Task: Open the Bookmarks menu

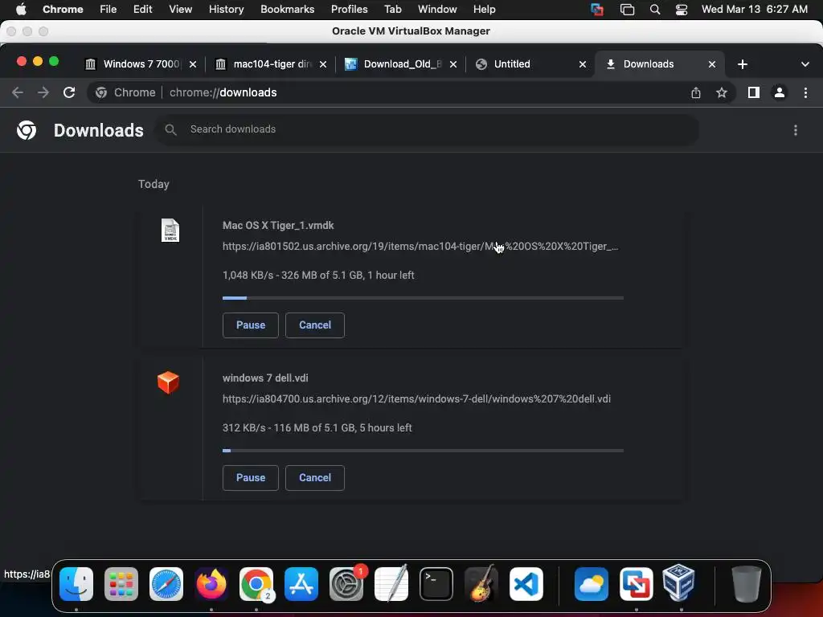Action: (x=287, y=10)
